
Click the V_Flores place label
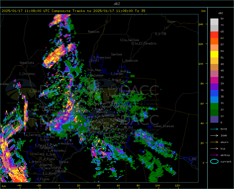tap(43, 179)
